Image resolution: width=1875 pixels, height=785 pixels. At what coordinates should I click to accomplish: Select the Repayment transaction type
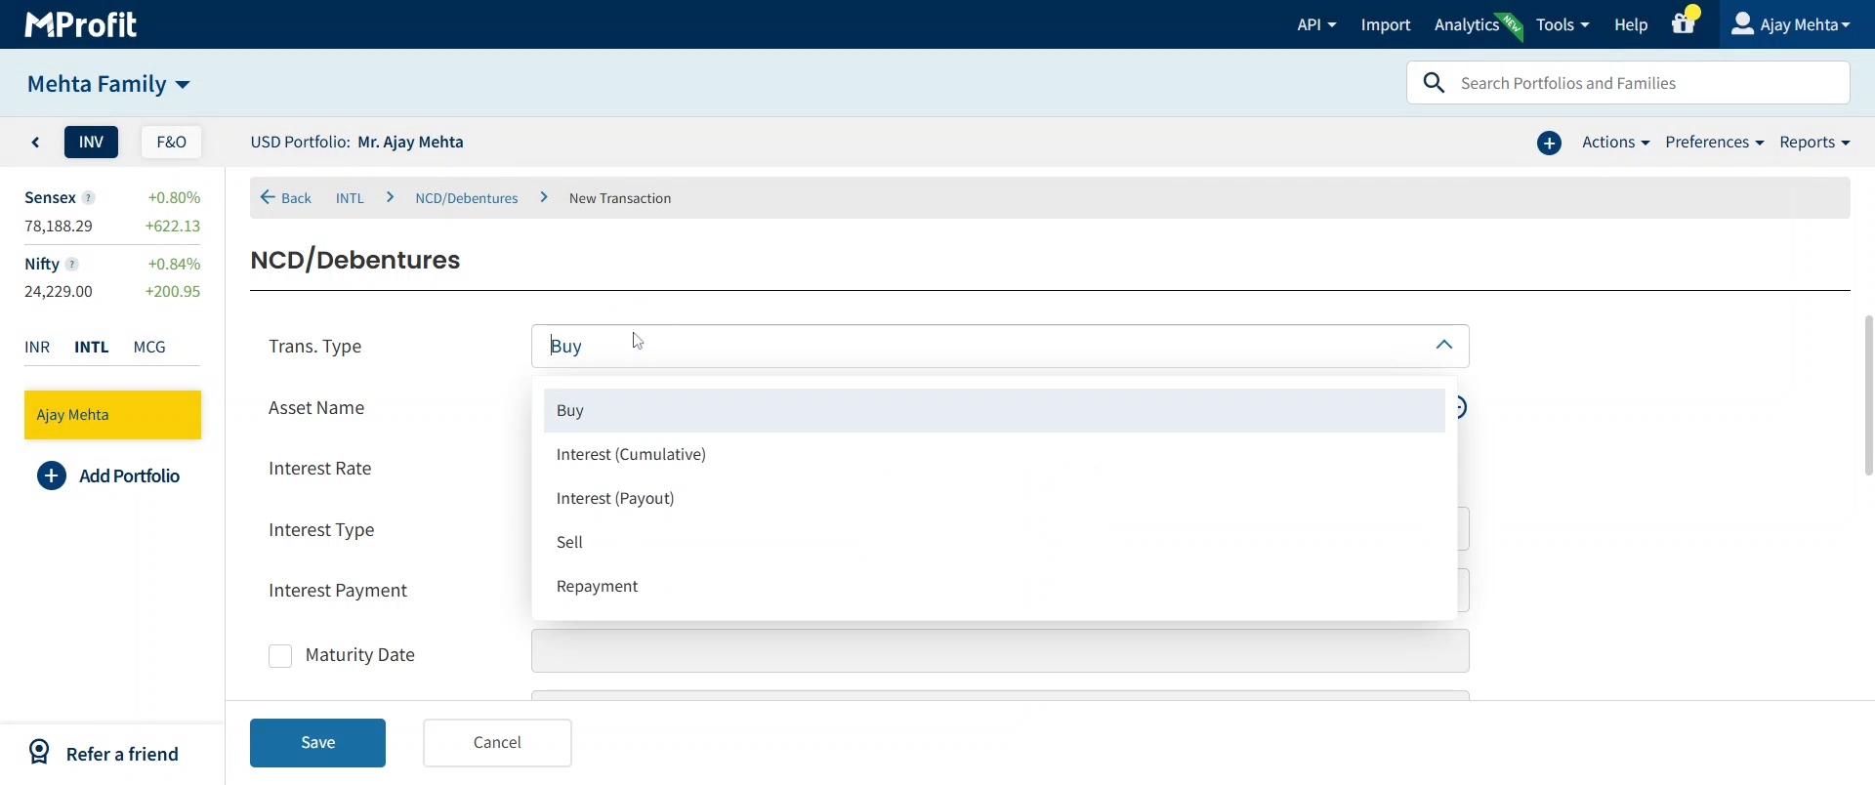[x=994, y=587]
